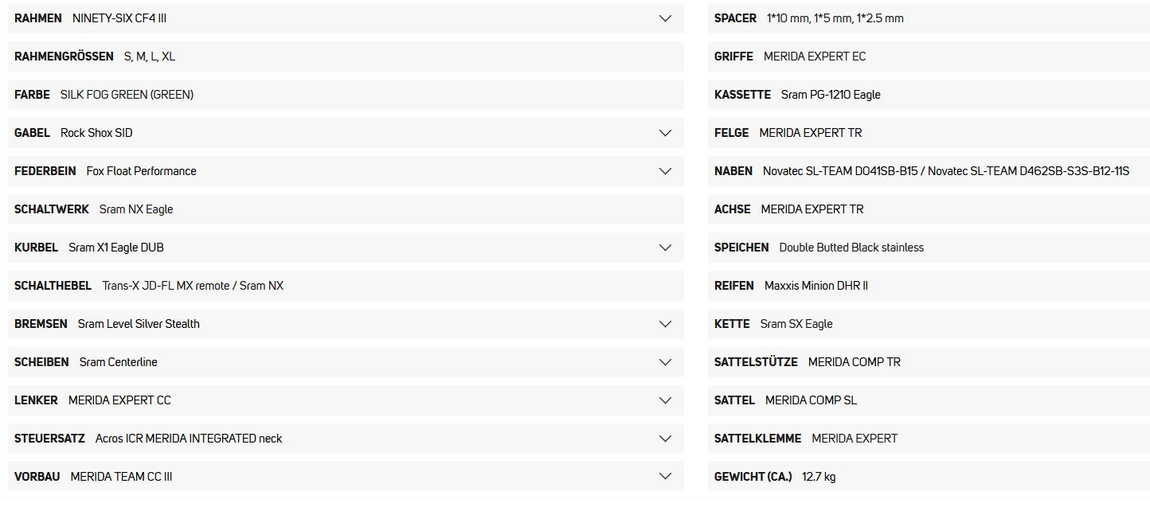Expand SCHEIBEN Sram Centerline chevron

click(x=666, y=362)
